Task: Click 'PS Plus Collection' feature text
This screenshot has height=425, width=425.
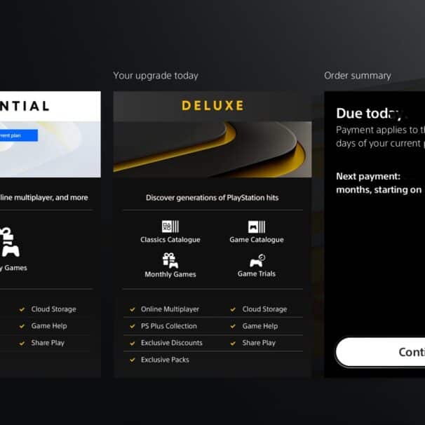Action: 169,326
